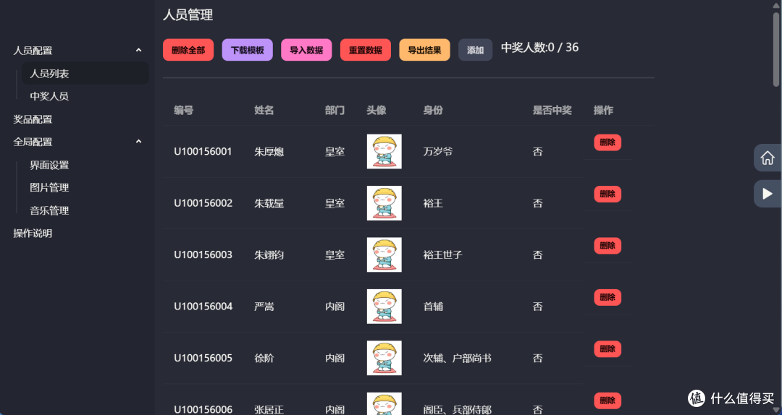782x415 pixels.
Task: Click the name cell 严嵩
Action: pyautogui.click(x=264, y=307)
